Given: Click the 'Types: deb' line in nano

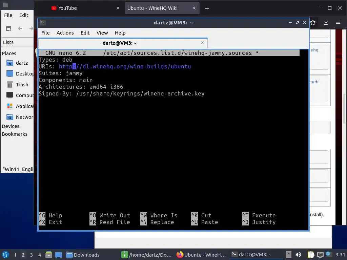Looking at the screenshot, I should click(56, 60).
